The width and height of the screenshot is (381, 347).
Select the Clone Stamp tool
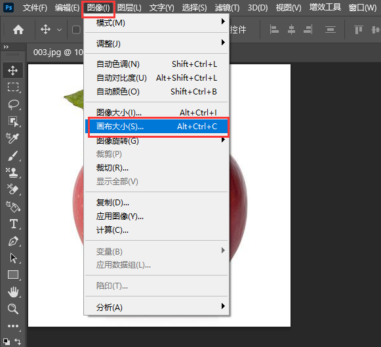pyautogui.click(x=13, y=173)
